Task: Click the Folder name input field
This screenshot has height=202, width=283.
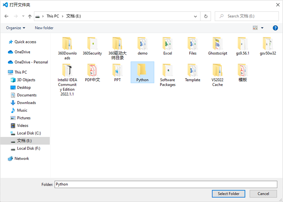Action: (x=166, y=184)
